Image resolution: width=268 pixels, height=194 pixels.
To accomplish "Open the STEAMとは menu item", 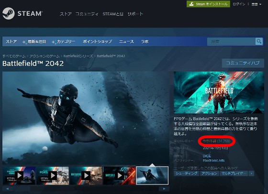I will point(113,14).
